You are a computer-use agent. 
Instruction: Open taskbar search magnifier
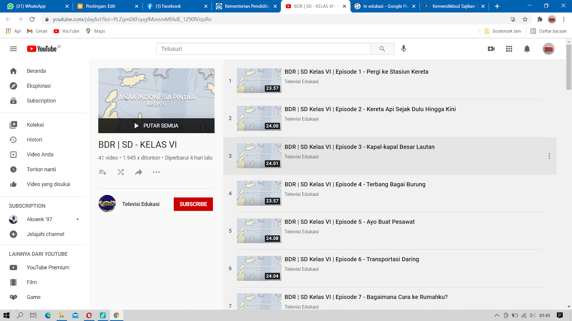pos(20,315)
